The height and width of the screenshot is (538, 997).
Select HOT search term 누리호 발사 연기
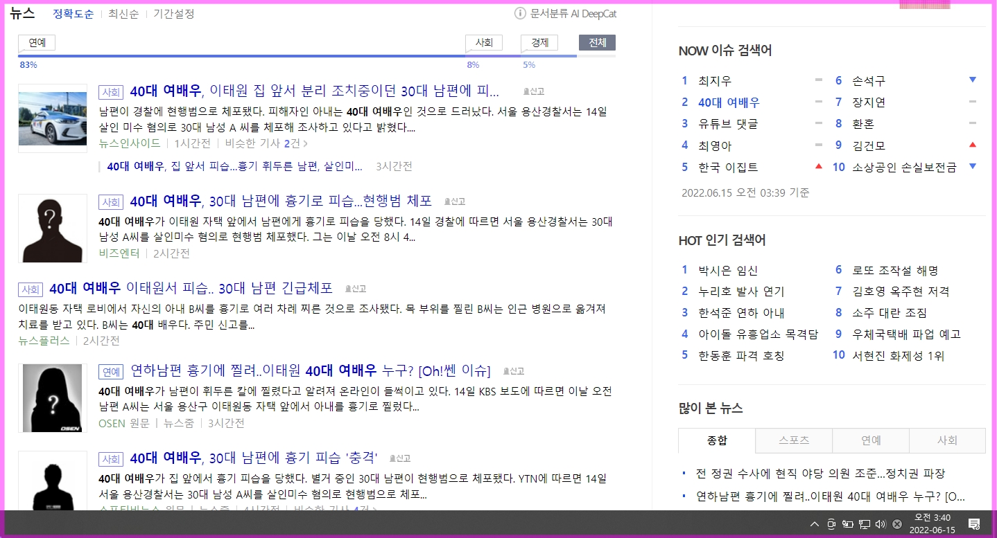tap(741, 292)
